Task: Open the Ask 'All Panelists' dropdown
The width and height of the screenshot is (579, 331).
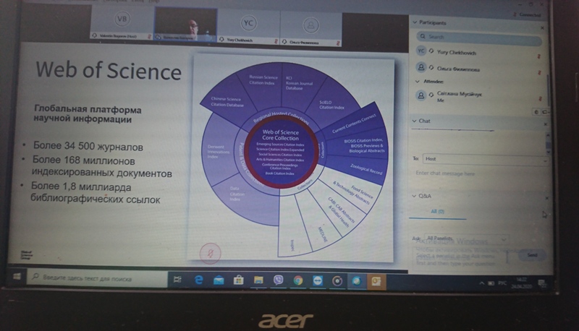Action: pos(466,238)
